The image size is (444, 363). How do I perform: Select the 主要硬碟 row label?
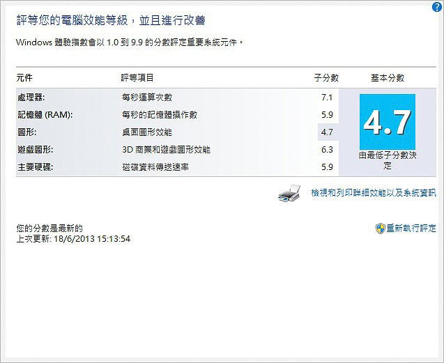point(36,167)
